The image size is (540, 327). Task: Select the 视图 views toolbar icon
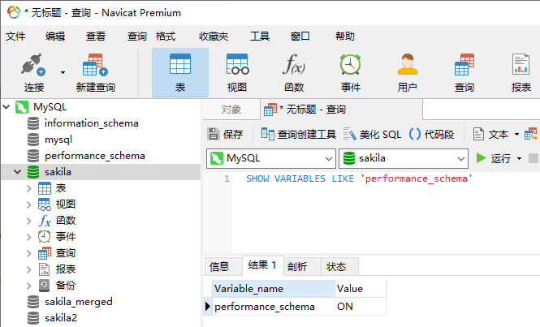tap(237, 72)
